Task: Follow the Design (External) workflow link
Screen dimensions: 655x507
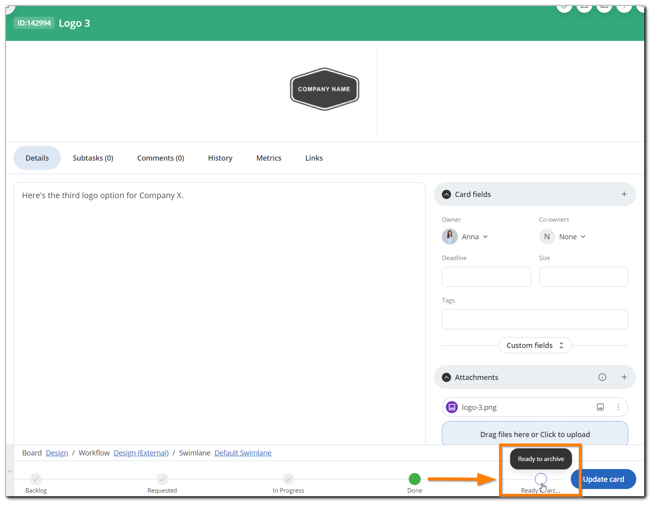Action: [141, 453]
